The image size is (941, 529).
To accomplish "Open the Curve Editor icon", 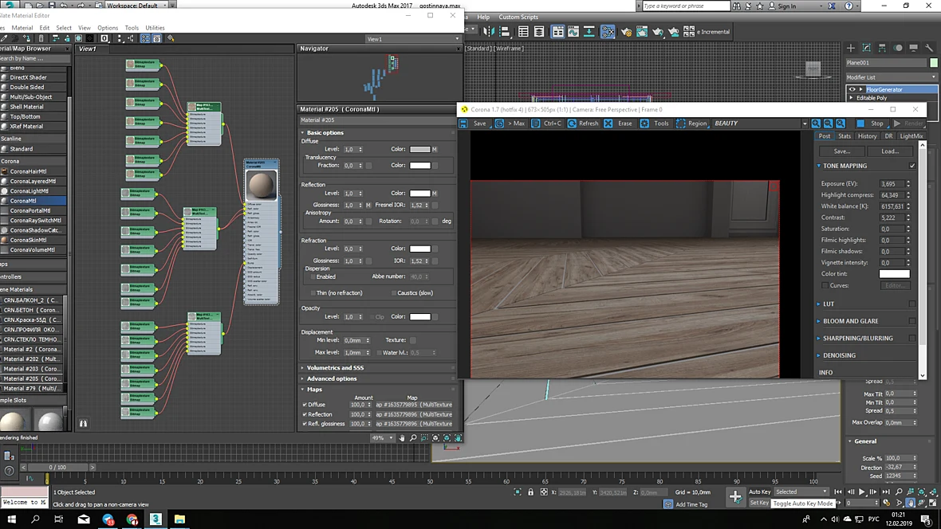I will click(x=573, y=32).
